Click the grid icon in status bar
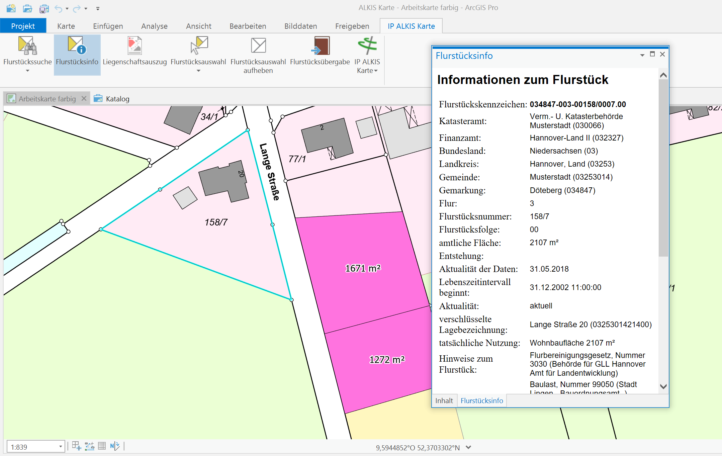722x456 pixels. 102,446
